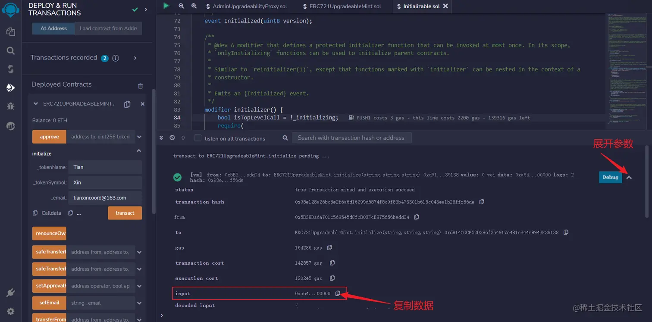Screen dimensions: 652x322
Task: Copy the input data value
Action: pos(338,294)
